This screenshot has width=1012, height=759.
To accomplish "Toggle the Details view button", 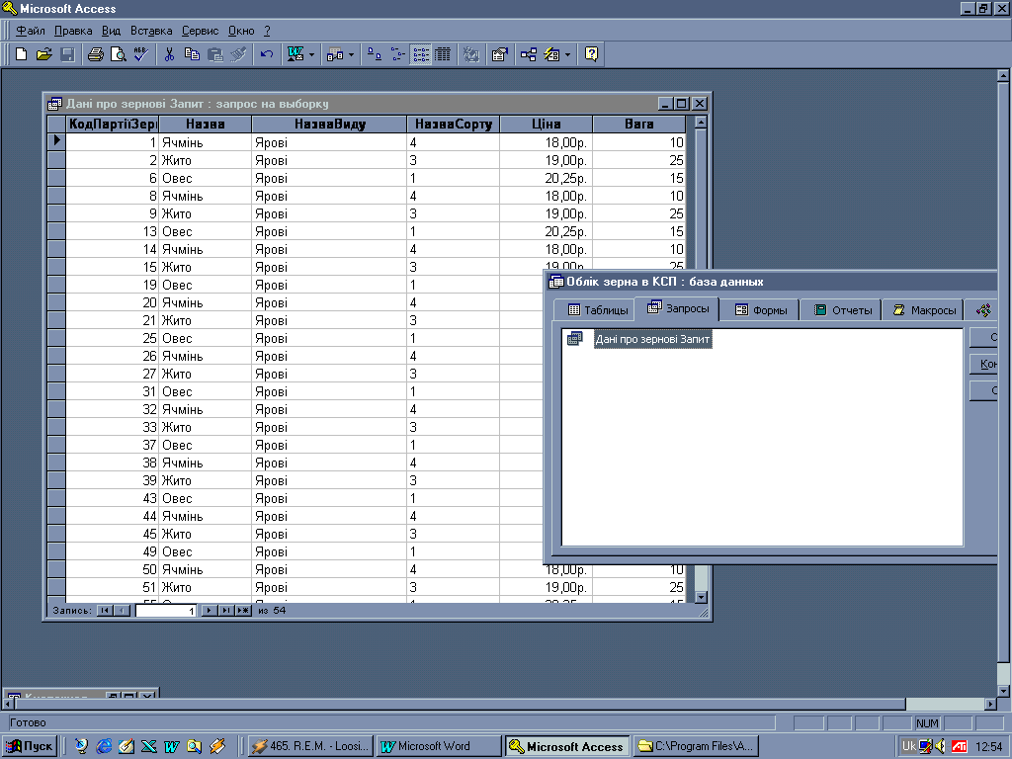I will point(443,54).
